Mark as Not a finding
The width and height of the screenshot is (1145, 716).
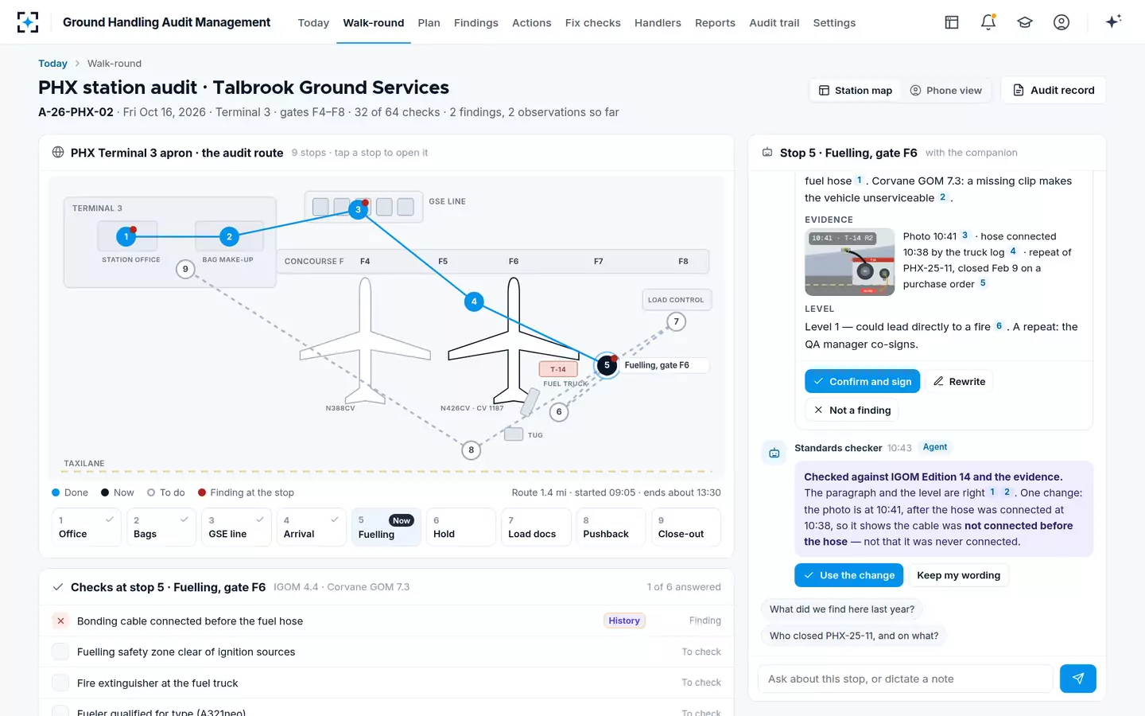click(x=852, y=410)
